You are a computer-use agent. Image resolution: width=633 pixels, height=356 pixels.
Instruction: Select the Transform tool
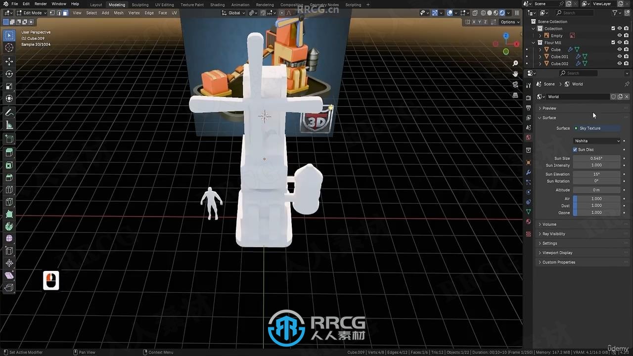point(9,98)
